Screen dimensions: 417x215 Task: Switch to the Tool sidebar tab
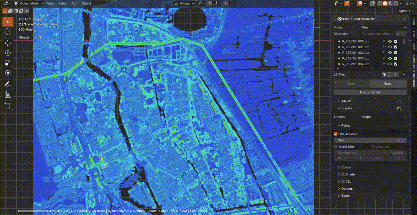(x=414, y=34)
